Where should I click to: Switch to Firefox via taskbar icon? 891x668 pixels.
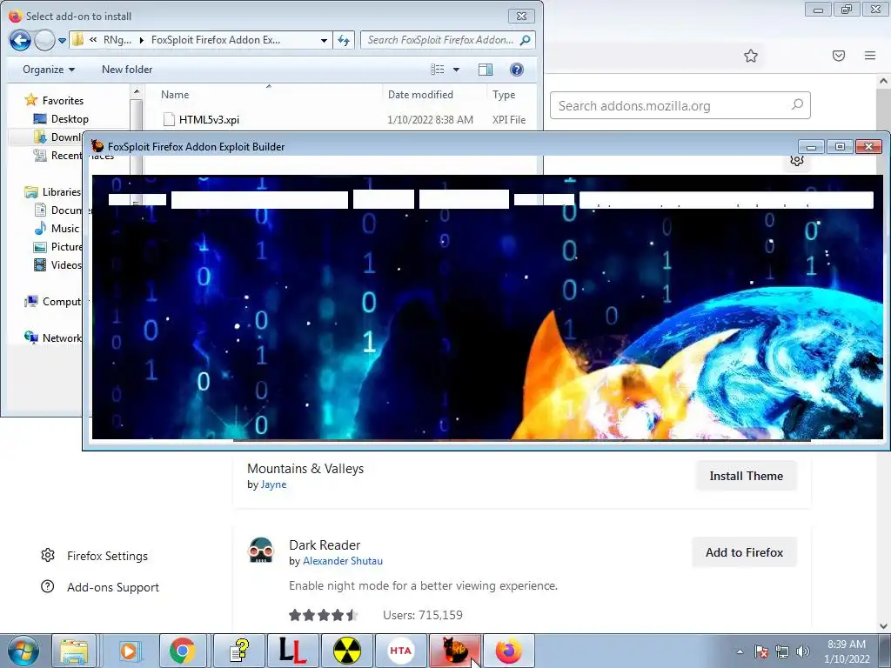pos(508,651)
